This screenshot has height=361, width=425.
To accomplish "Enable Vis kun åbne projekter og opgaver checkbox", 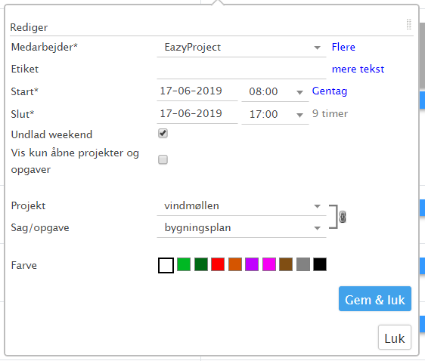I will [x=163, y=159].
